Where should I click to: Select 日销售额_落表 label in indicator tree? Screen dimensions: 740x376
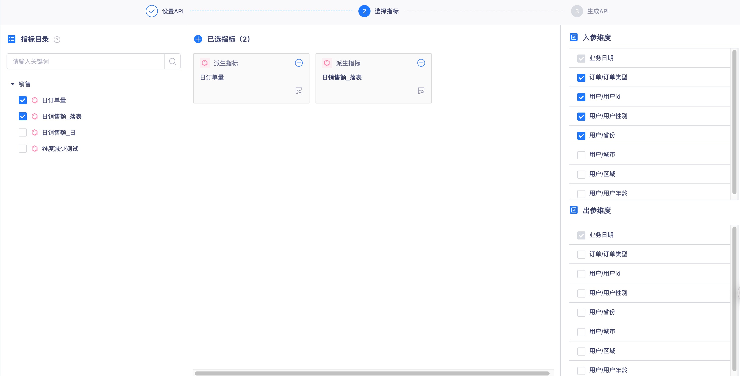pos(62,116)
